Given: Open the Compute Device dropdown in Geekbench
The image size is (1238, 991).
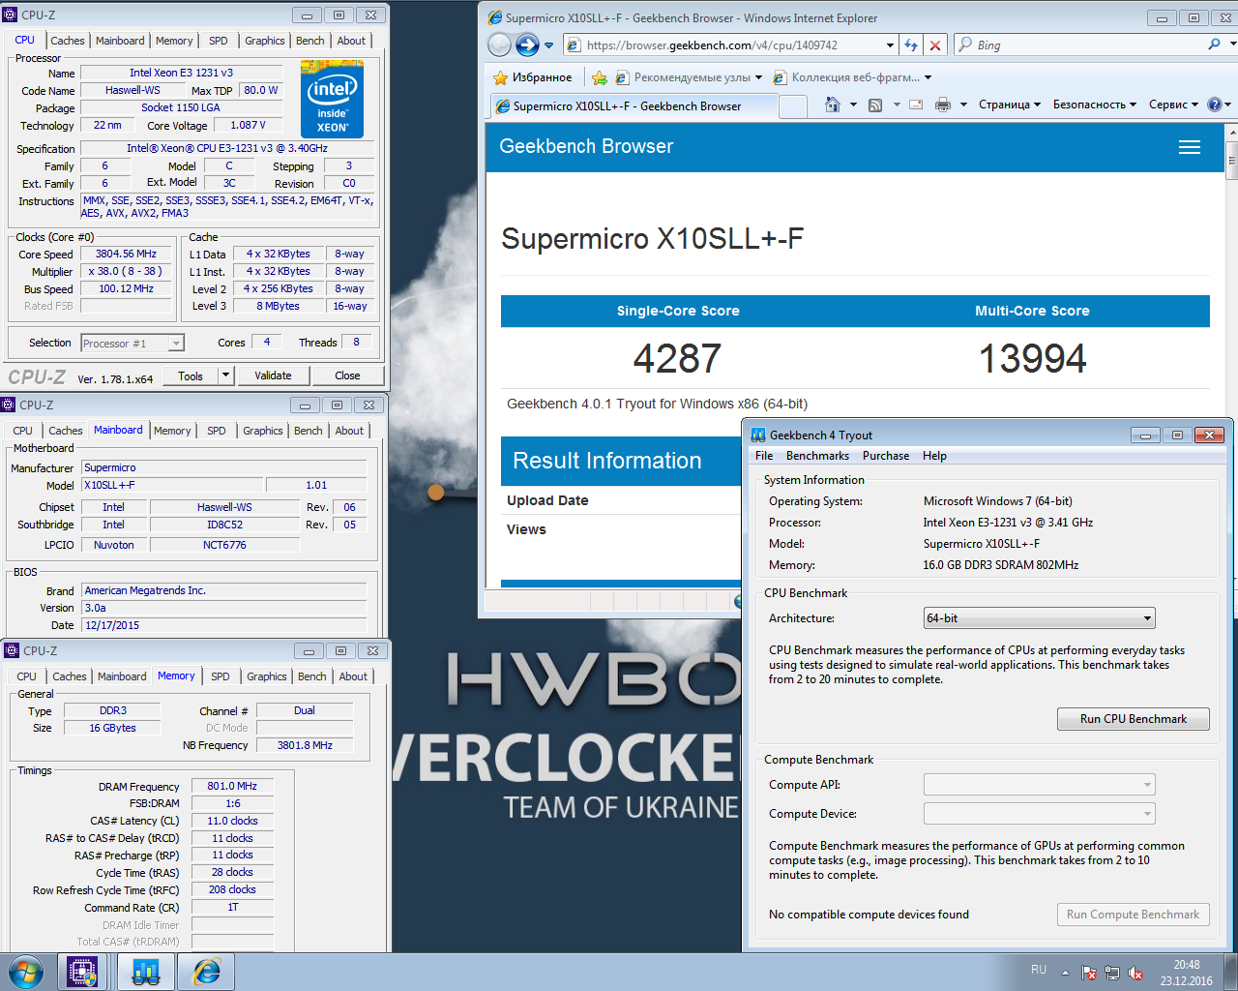Looking at the screenshot, I should point(1040,814).
